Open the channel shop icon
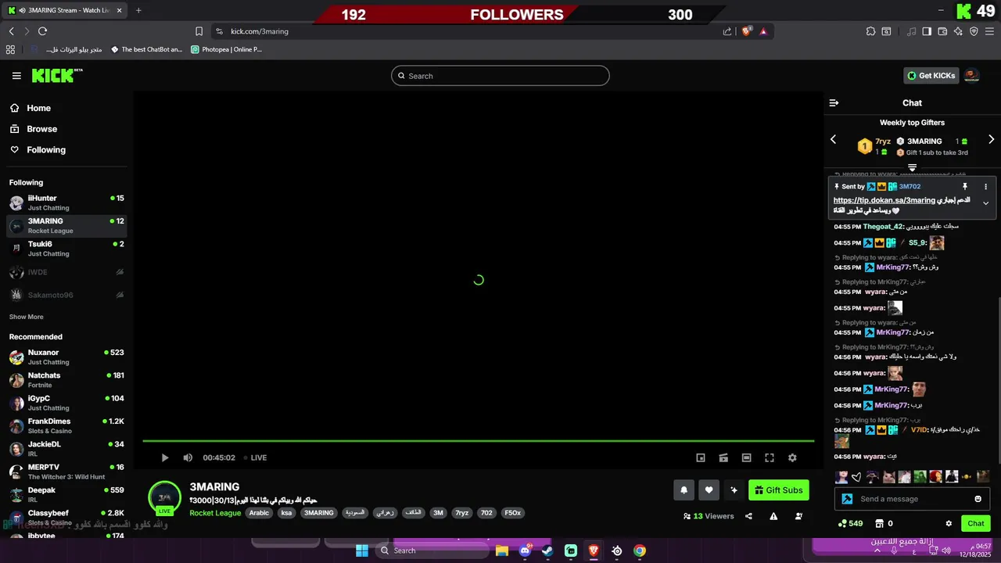The width and height of the screenshot is (1001, 563). click(x=879, y=523)
